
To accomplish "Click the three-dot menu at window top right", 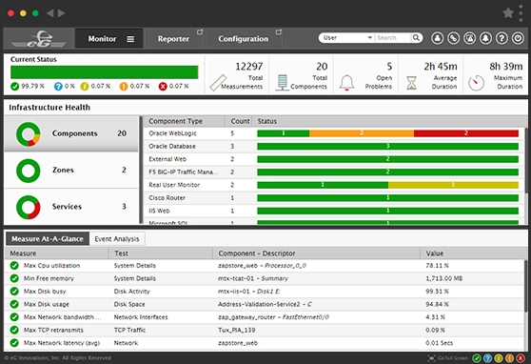I will coord(521,13).
